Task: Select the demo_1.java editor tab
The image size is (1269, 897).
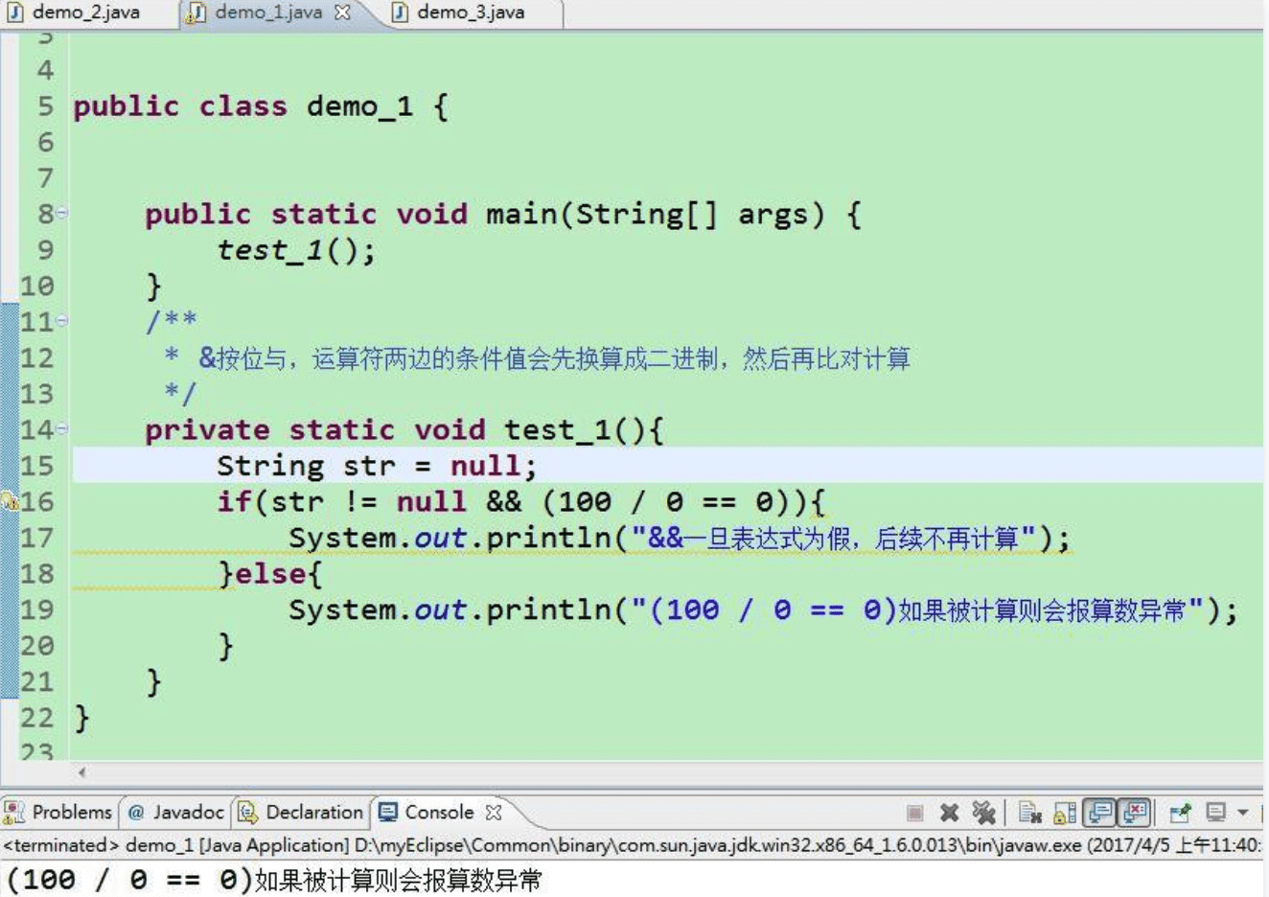Action: click(268, 12)
